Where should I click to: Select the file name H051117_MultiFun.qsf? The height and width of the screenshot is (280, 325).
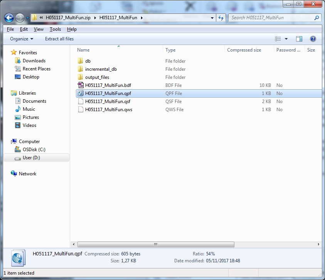[108, 101]
